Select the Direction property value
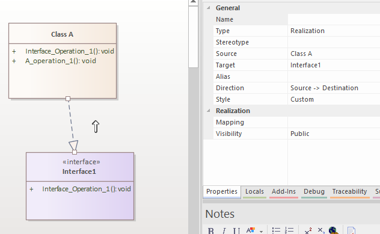 tap(334, 88)
